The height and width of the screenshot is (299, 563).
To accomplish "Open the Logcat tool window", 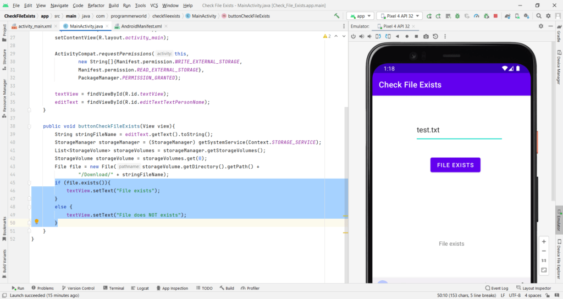I will (140, 288).
